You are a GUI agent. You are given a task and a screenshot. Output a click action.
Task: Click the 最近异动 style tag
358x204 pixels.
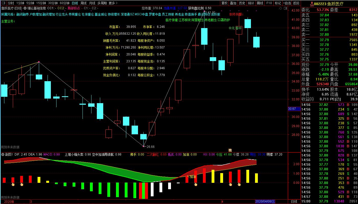coord(204,14)
